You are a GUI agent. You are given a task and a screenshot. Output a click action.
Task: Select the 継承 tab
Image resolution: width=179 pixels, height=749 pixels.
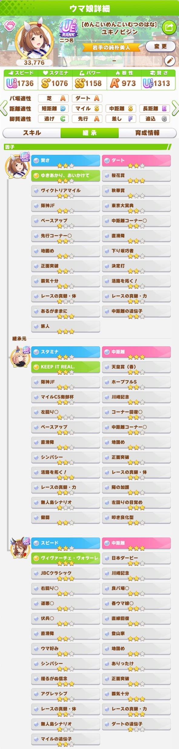point(90,133)
